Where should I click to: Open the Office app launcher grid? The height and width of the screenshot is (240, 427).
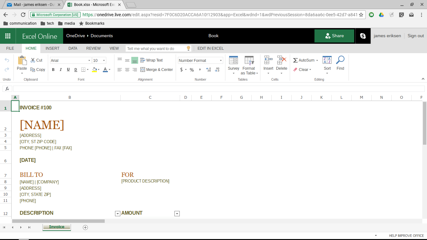tap(8, 36)
